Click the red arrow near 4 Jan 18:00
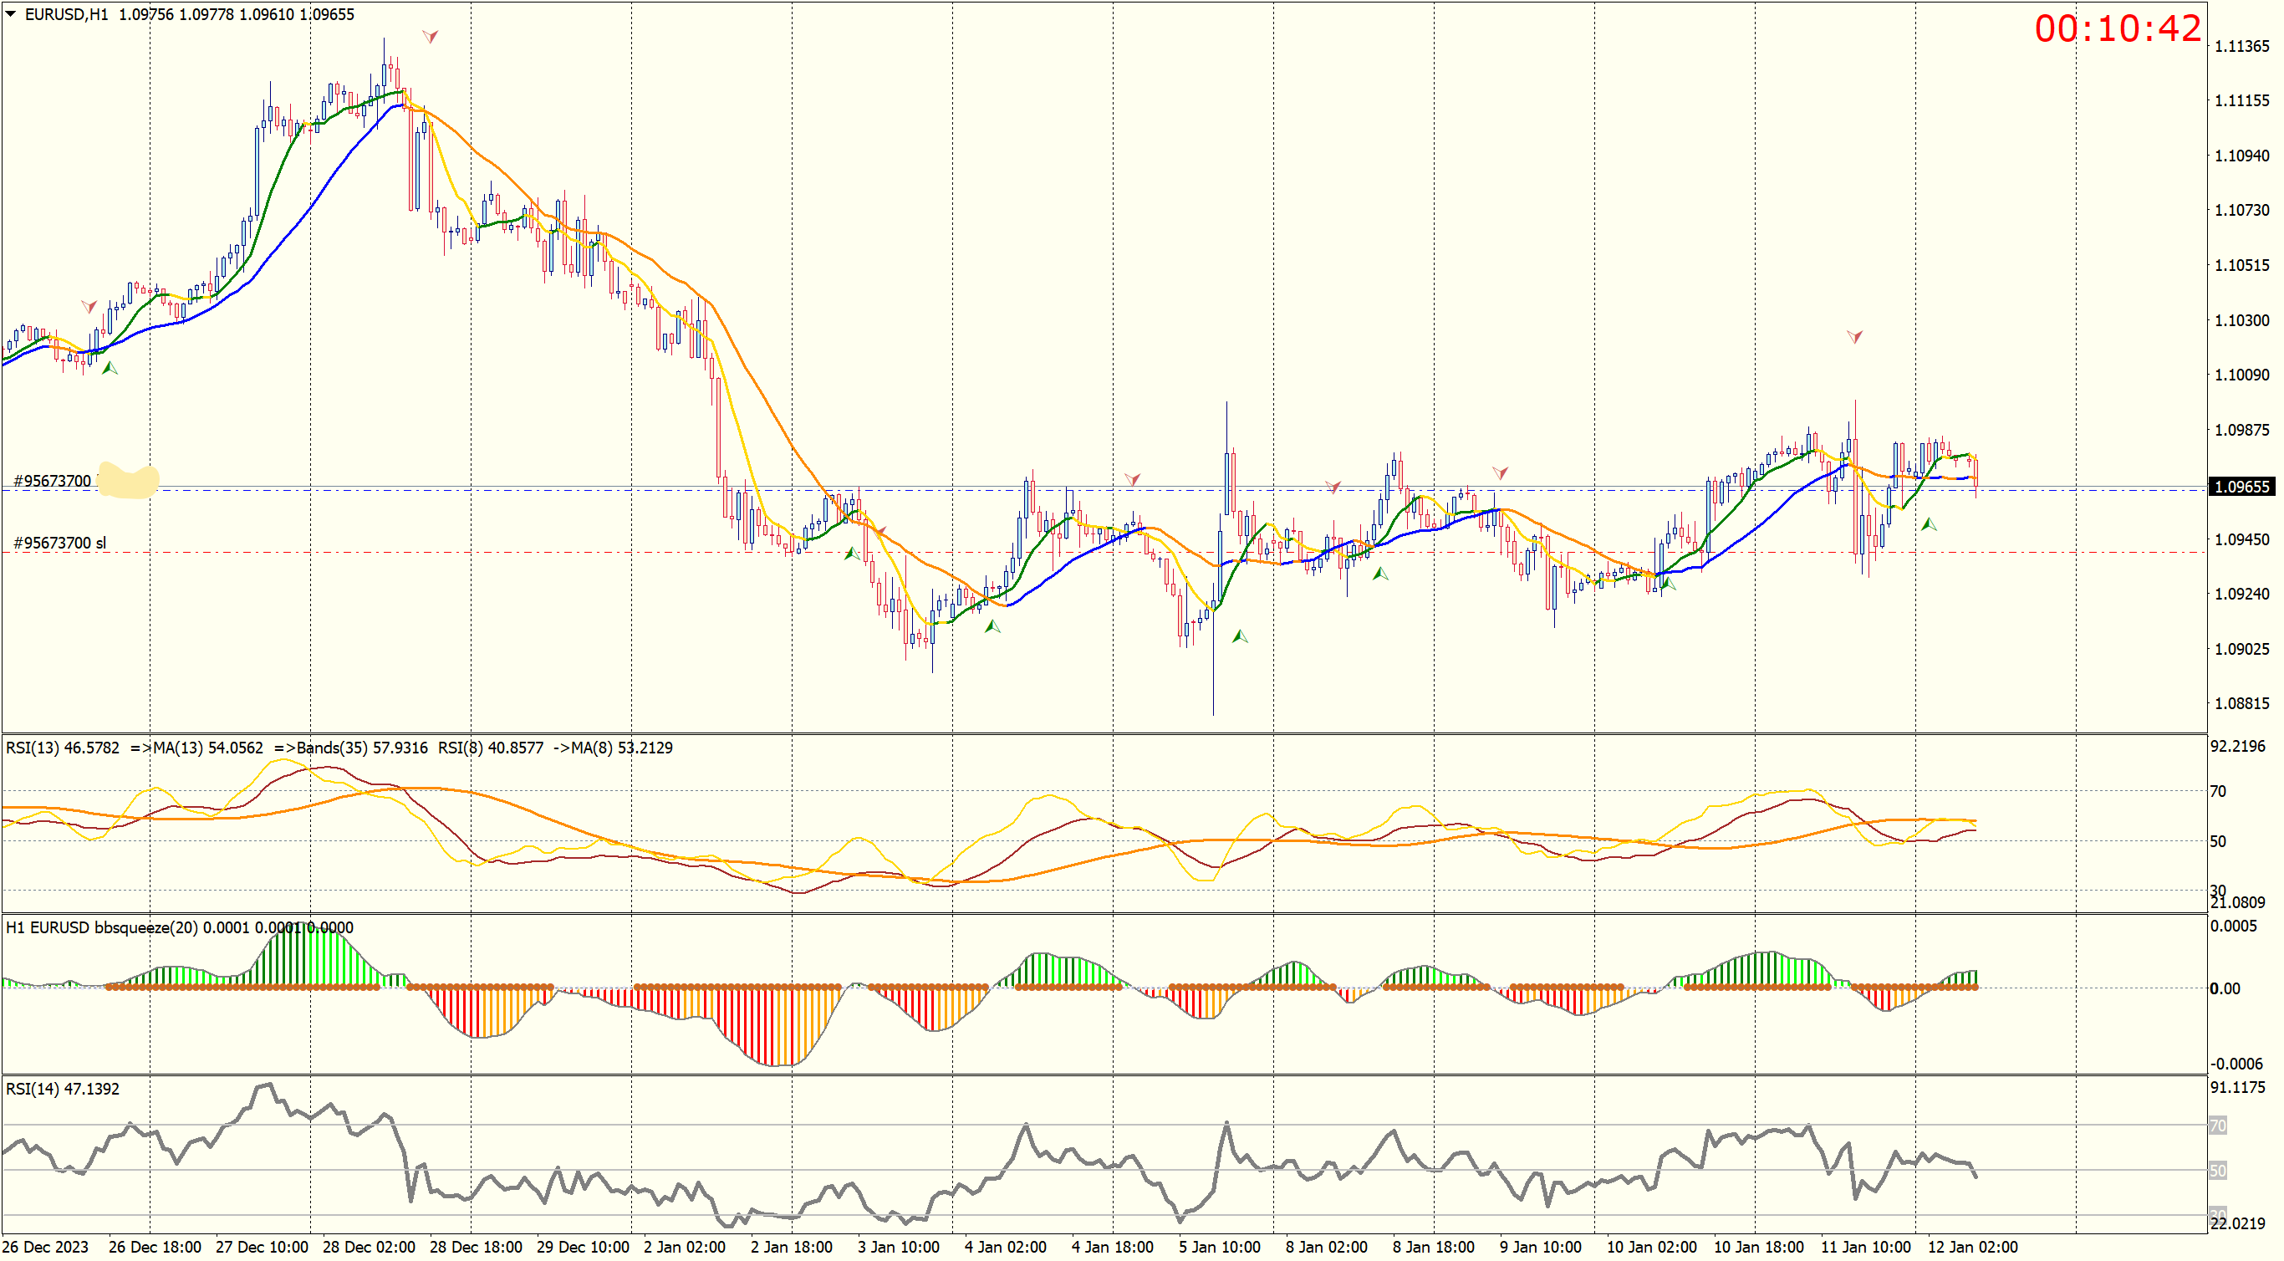 1132,479
